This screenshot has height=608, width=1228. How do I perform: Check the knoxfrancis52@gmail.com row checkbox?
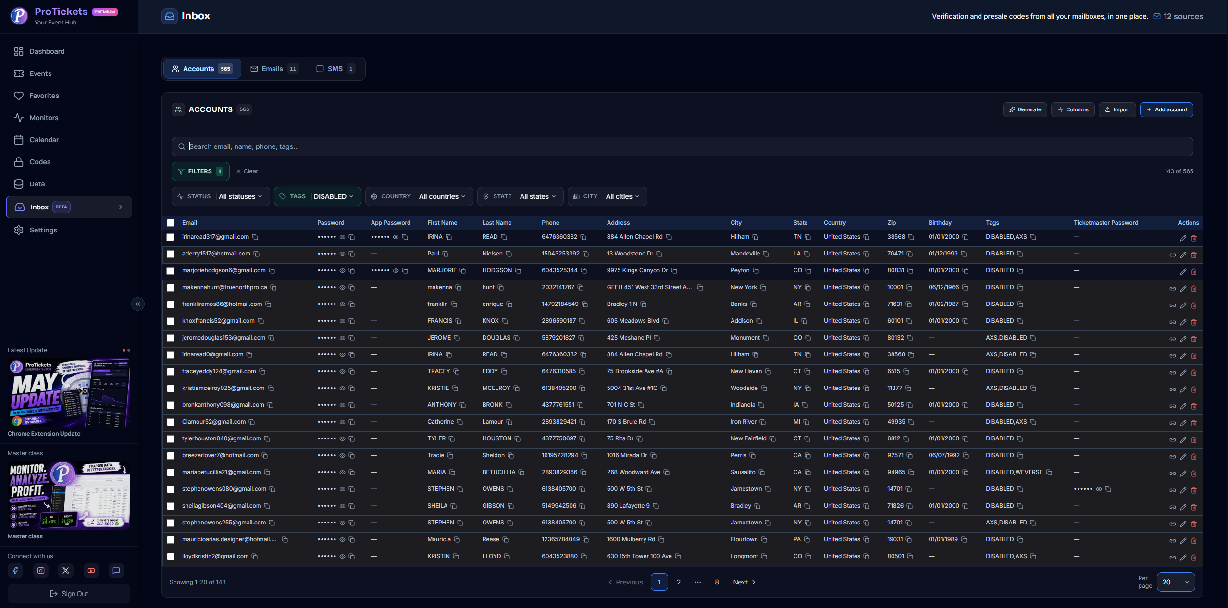pyautogui.click(x=170, y=321)
